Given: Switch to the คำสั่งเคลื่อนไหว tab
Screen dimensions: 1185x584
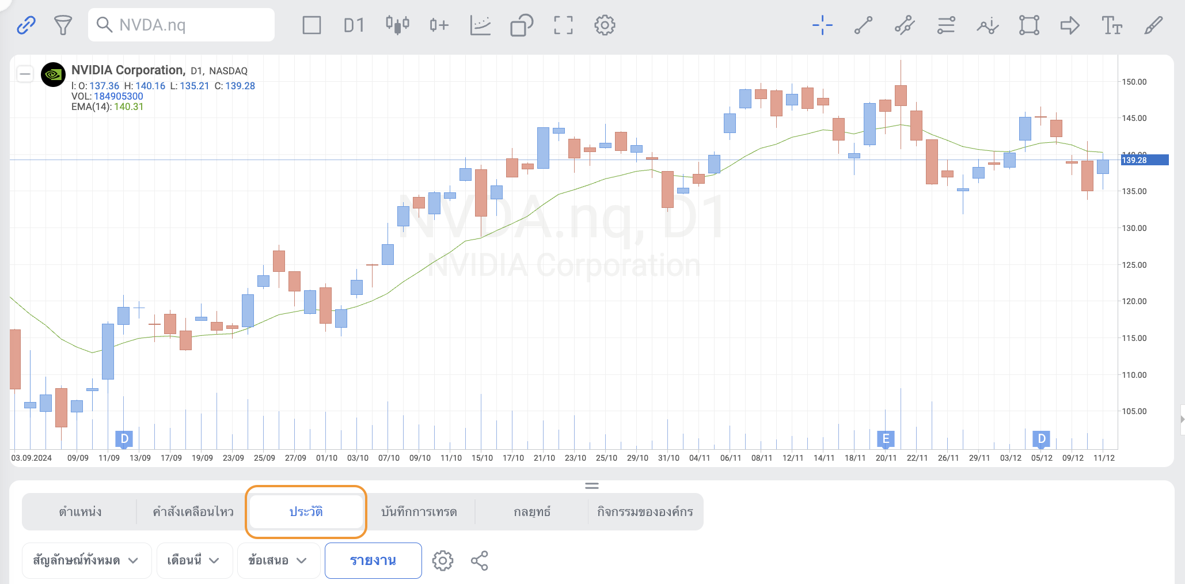Looking at the screenshot, I should tap(193, 511).
